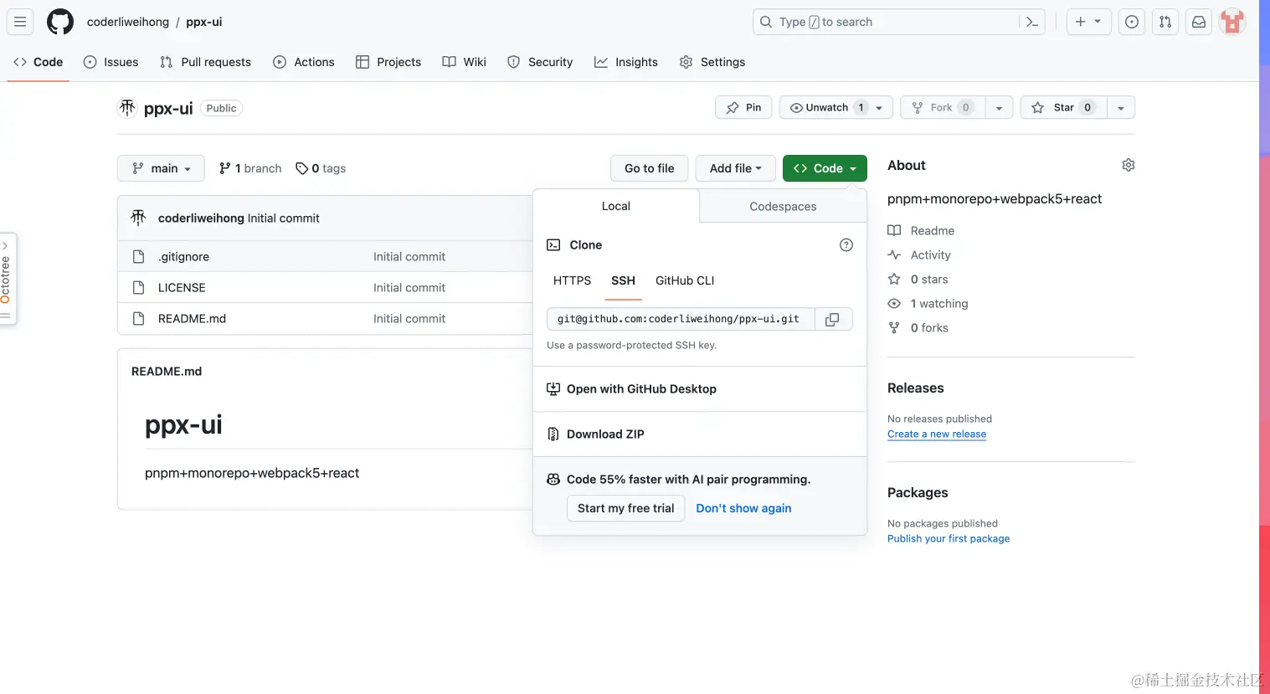Switch to the Code repository tab
Image resolution: width=1270 pixels, height=694 pixels.
point(39,62)
